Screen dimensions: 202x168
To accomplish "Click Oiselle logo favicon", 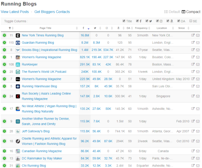I will [18, 141].
